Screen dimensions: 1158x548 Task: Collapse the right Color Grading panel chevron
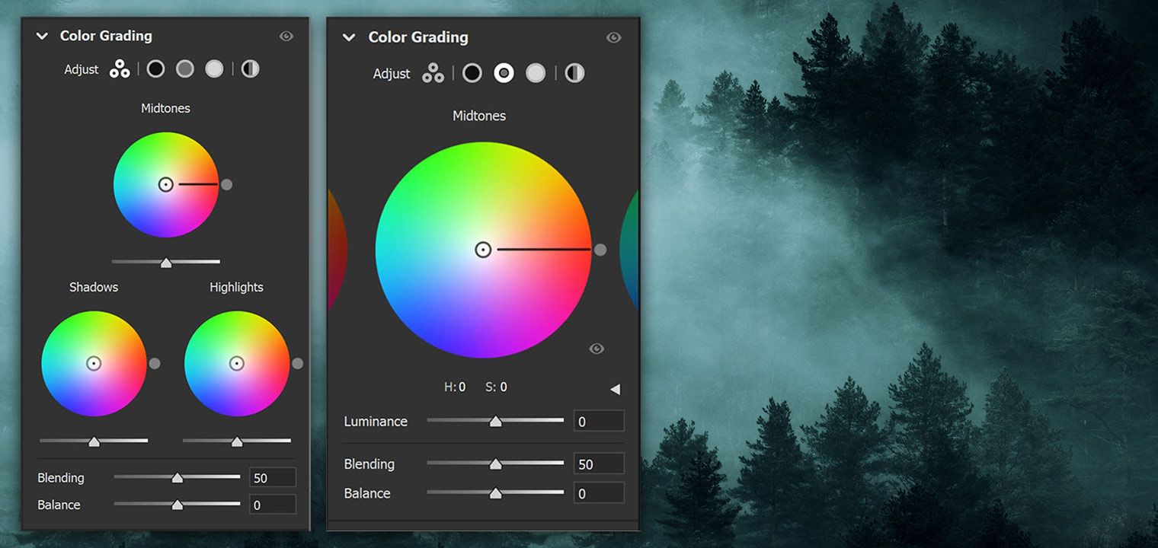pyautogui.click(x=349, y=37)
